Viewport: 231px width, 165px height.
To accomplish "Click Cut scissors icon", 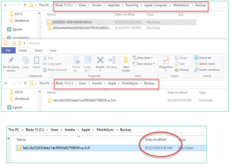I will 45,58.
